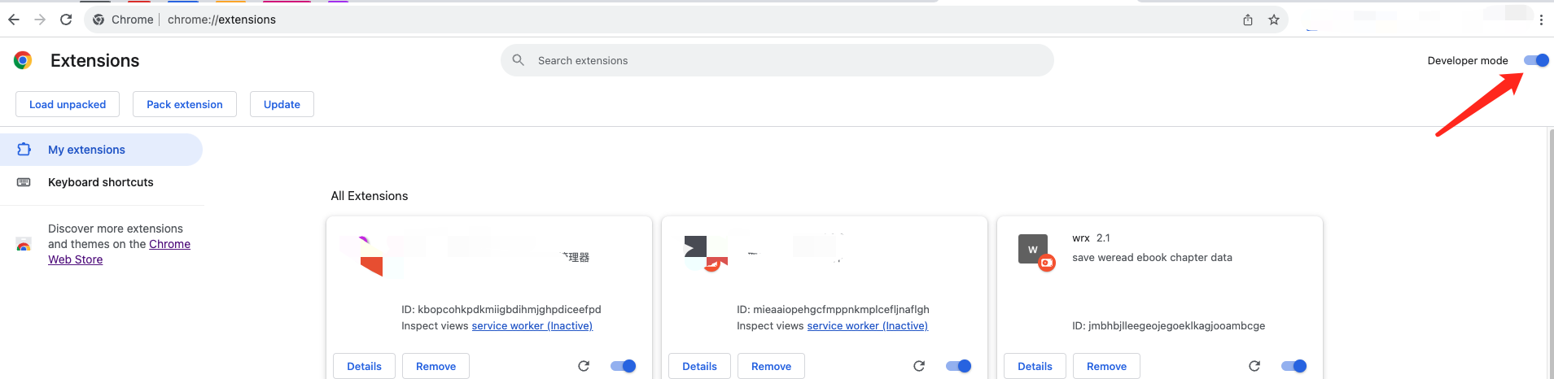Inspect service worker of mieaaiopehgcfmppnkmplcefljnaflgh
1554x379 pixels.
(868, 326)
